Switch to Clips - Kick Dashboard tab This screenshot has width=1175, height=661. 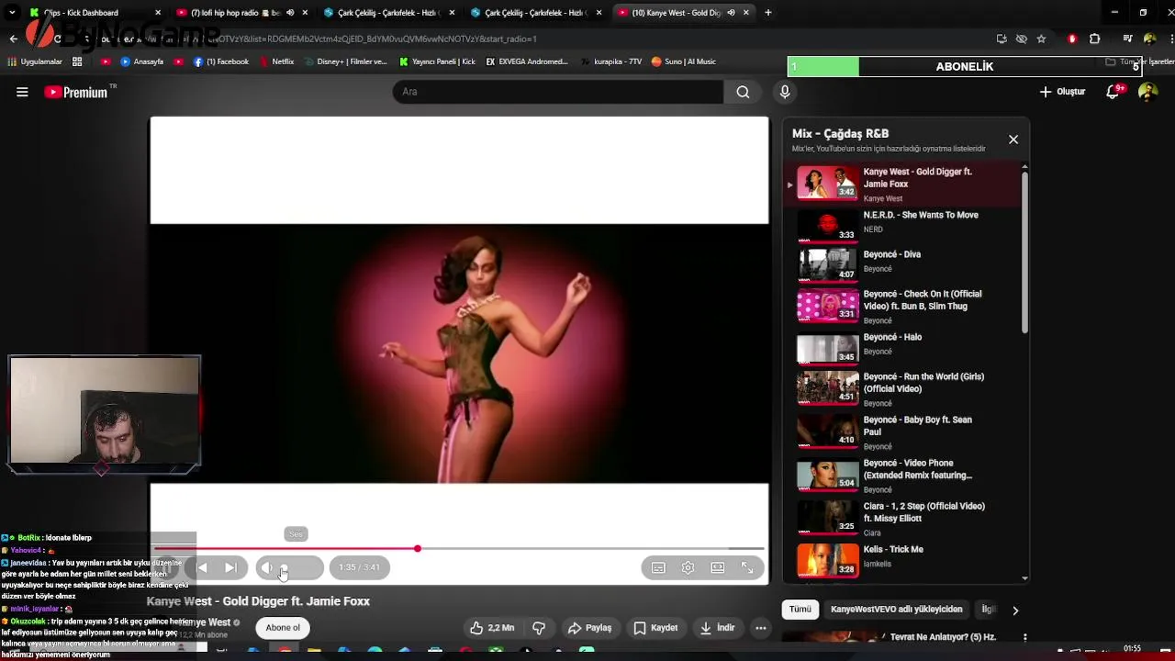tap(92, 13)
